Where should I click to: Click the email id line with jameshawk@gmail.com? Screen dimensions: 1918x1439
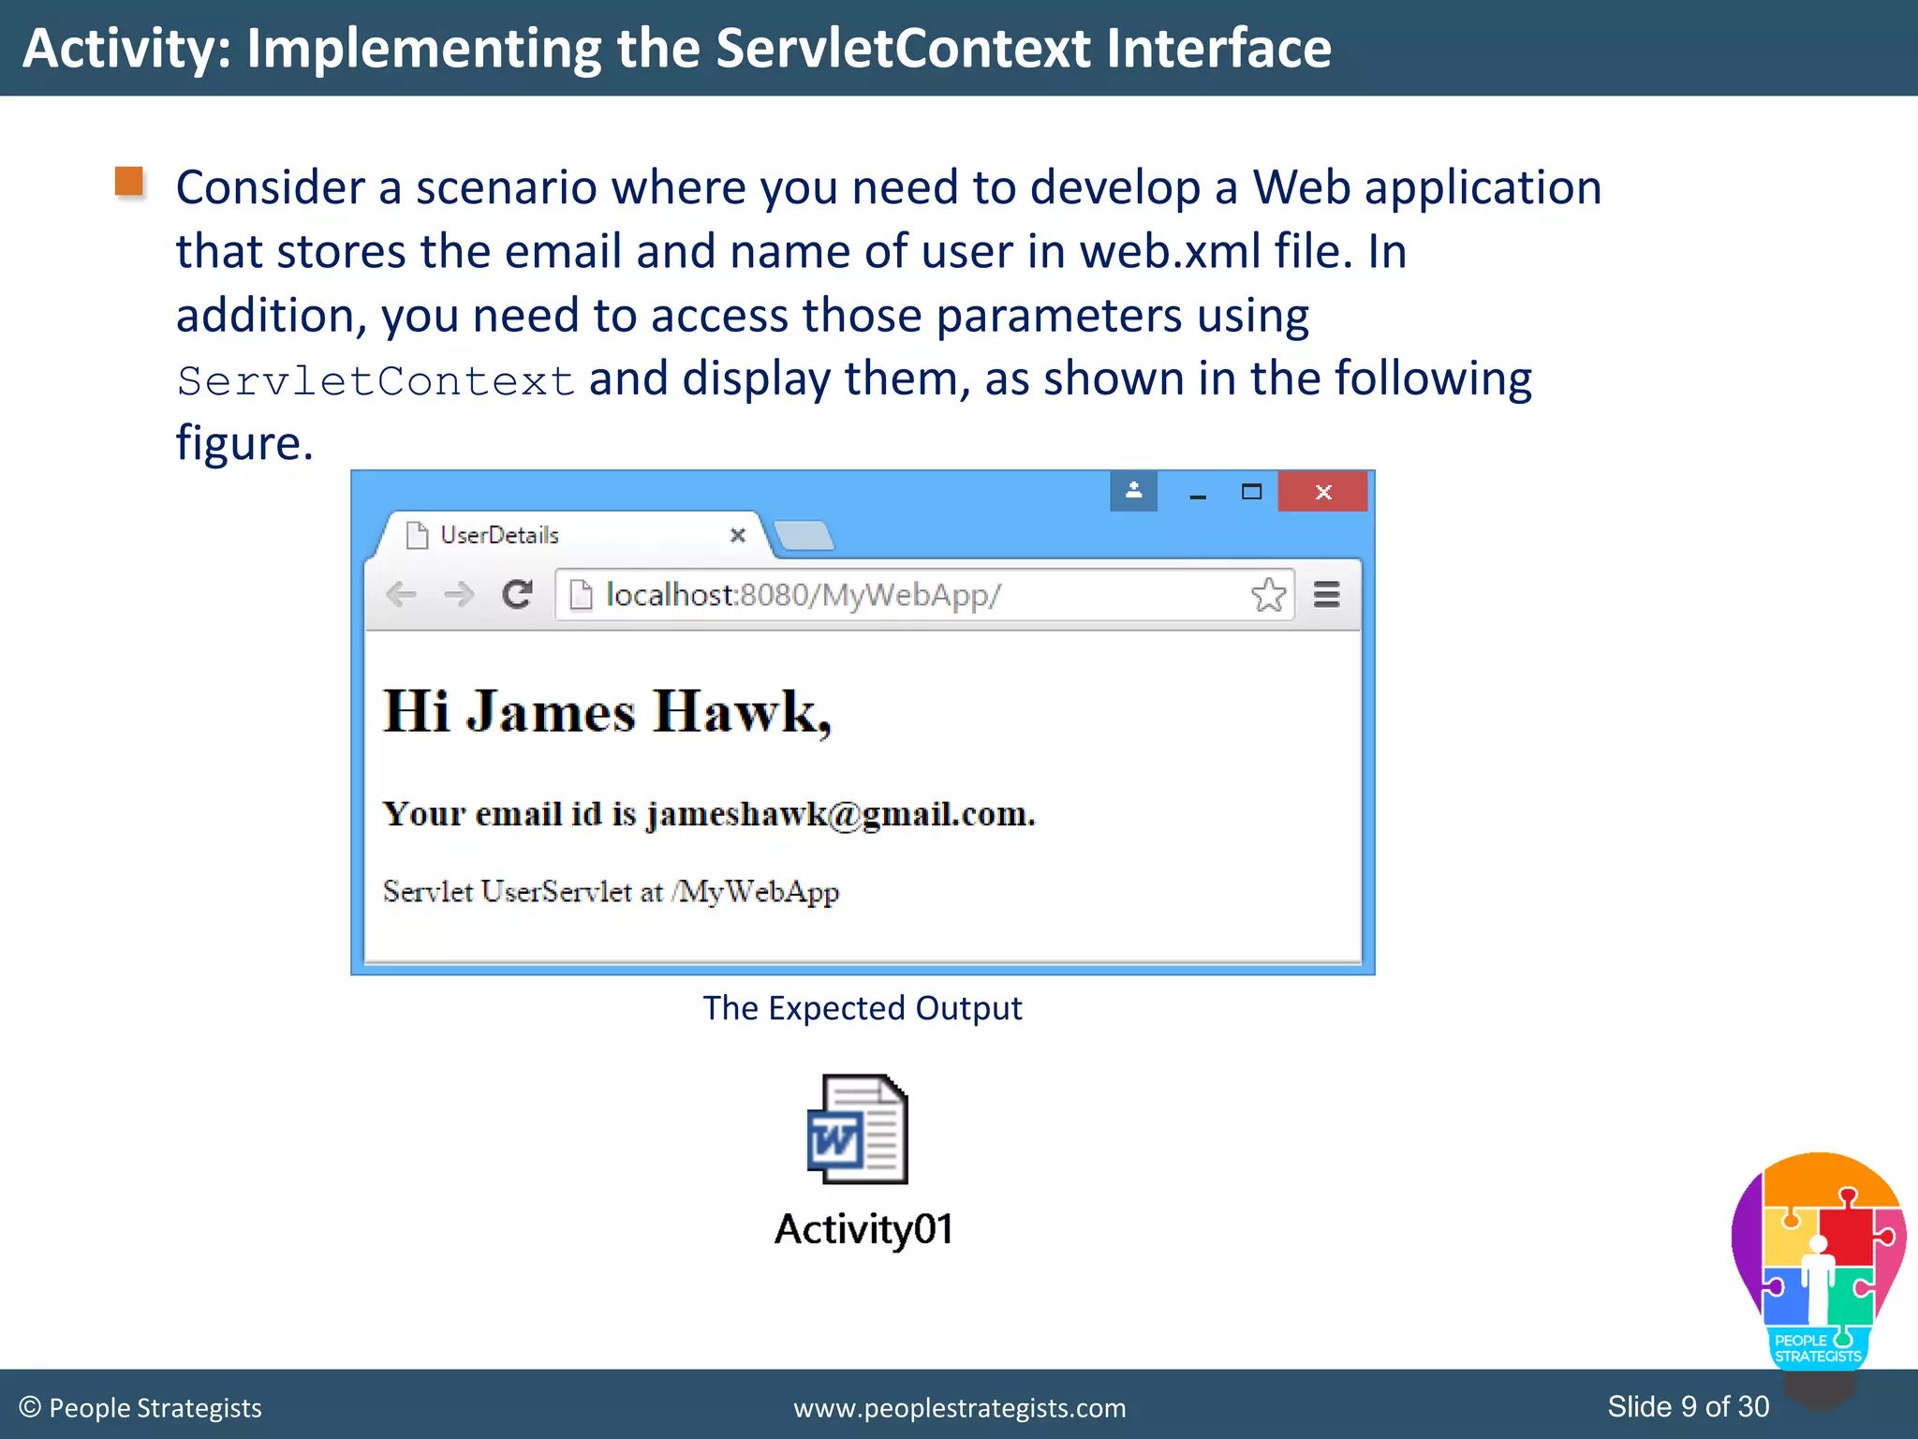[x=709, y=814]
